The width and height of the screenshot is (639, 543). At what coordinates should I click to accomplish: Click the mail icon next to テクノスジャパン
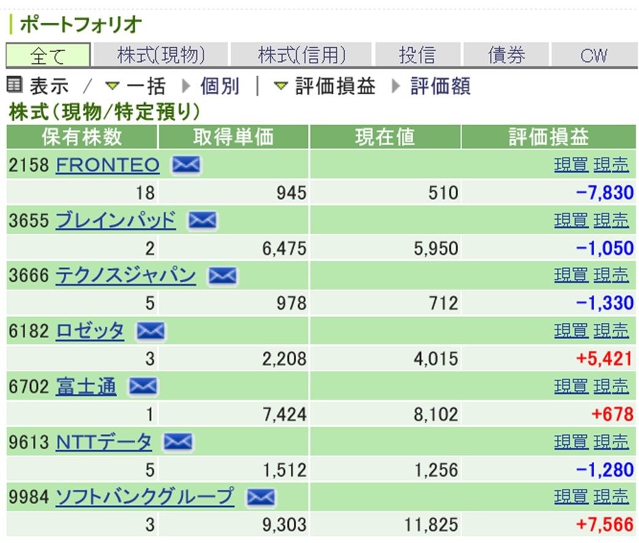tap(222, 275)
